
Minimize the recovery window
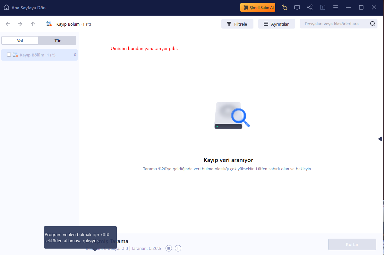348,8
